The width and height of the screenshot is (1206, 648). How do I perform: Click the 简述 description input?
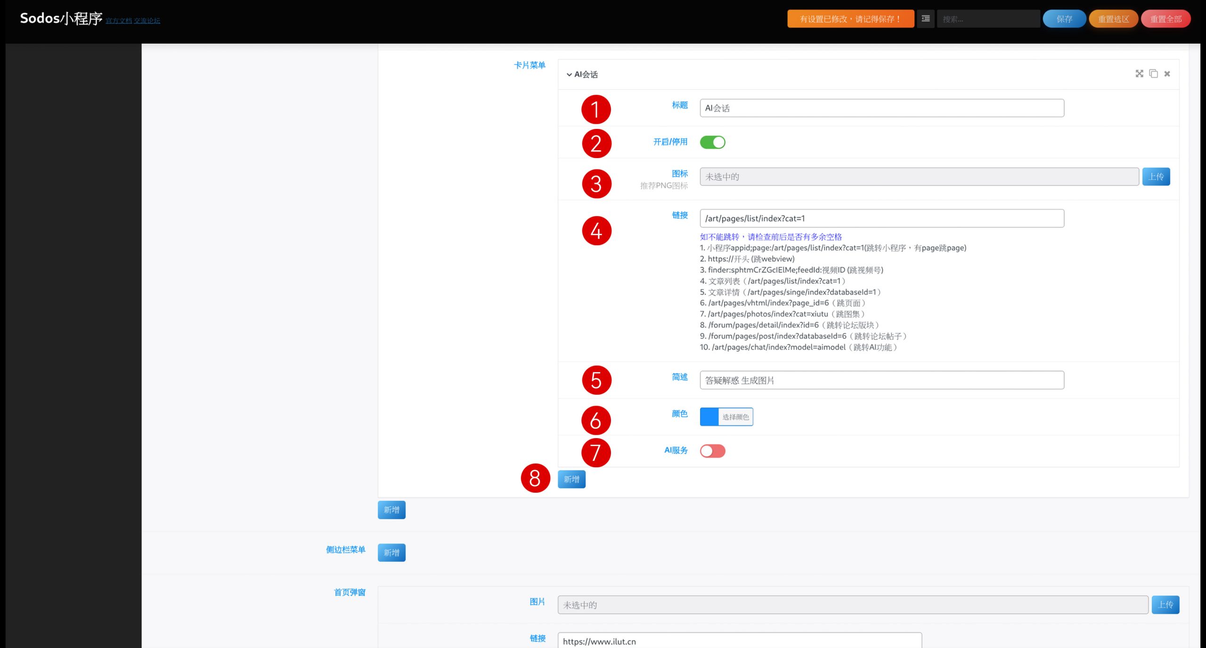pos(881,380)
